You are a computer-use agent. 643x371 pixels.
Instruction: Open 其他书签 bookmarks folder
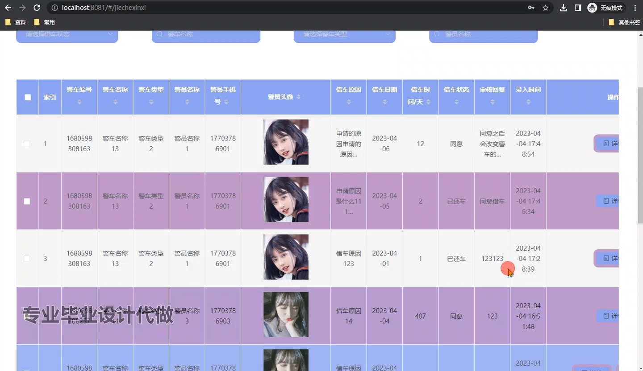click(x=624, y=22)
